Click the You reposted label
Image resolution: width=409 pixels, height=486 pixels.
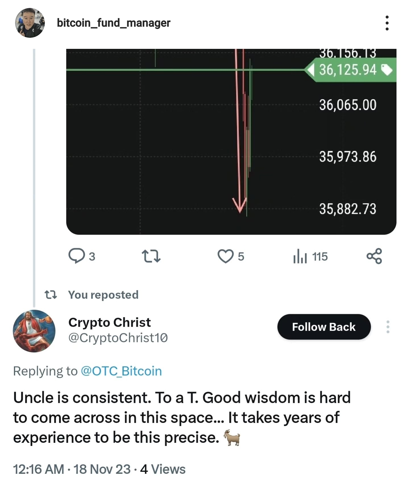[x=103, y=295]
